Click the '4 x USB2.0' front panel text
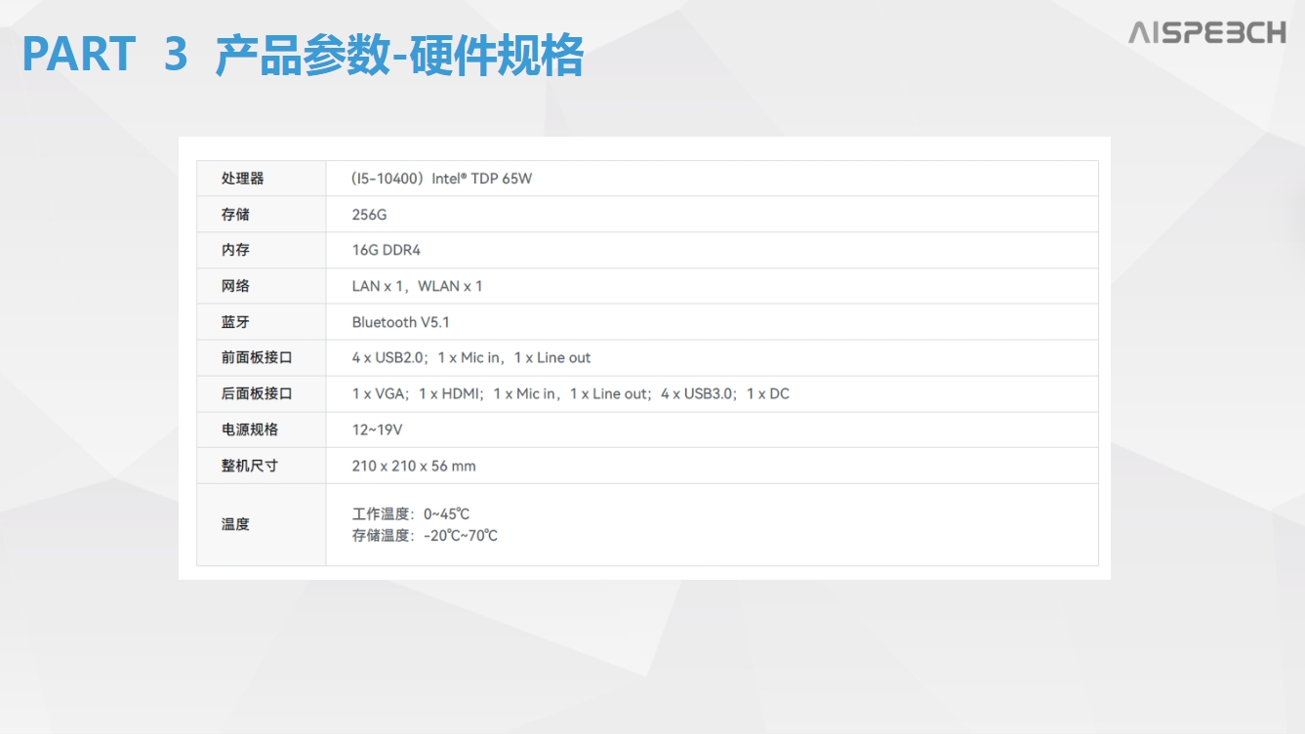This screenshot has width=1305, height=734. point(390,358)
